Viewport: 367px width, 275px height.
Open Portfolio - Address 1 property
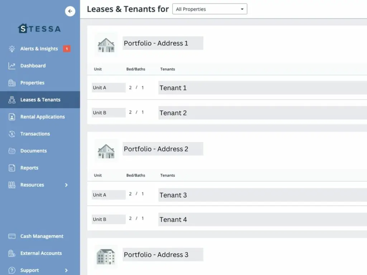coord(163,43)
